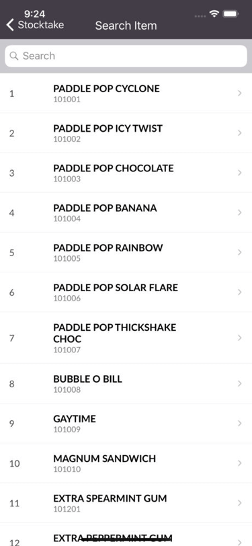
Task: Expand chevron for PADDLE POP ICY TWIST
Action: tap(239, 133)
